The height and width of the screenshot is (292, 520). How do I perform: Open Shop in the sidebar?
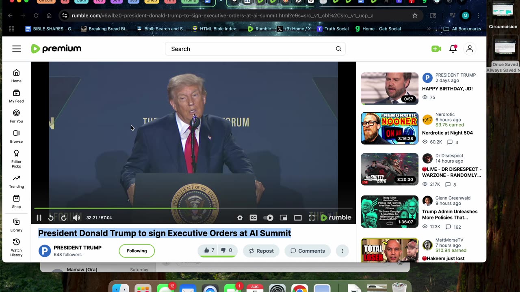(16, 202)
